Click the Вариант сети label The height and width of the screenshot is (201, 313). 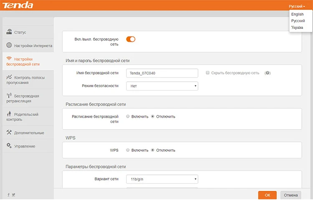tap(106, 179)
